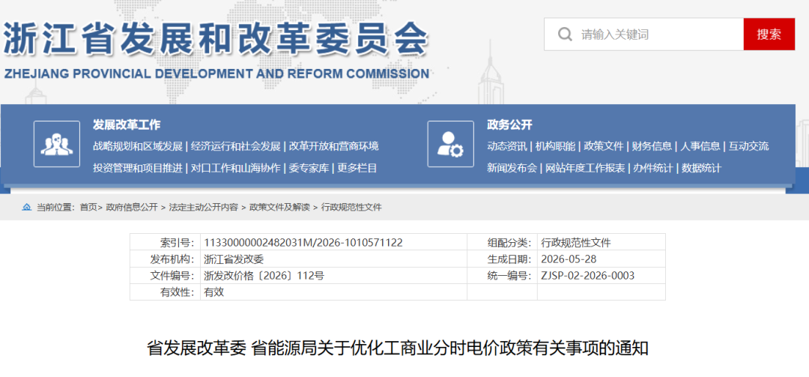This screenshot has width=809, height=377.
Task: Click the date 2026-05-28
Action: [569, 259]
